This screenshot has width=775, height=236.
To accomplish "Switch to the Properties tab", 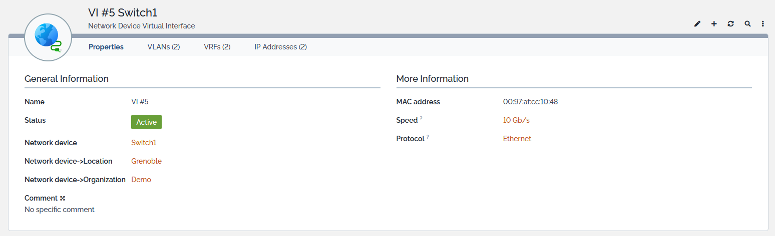I will (x=106, y=47).
